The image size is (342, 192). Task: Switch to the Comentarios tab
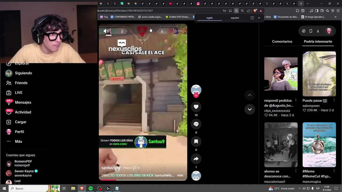point(282,42)
